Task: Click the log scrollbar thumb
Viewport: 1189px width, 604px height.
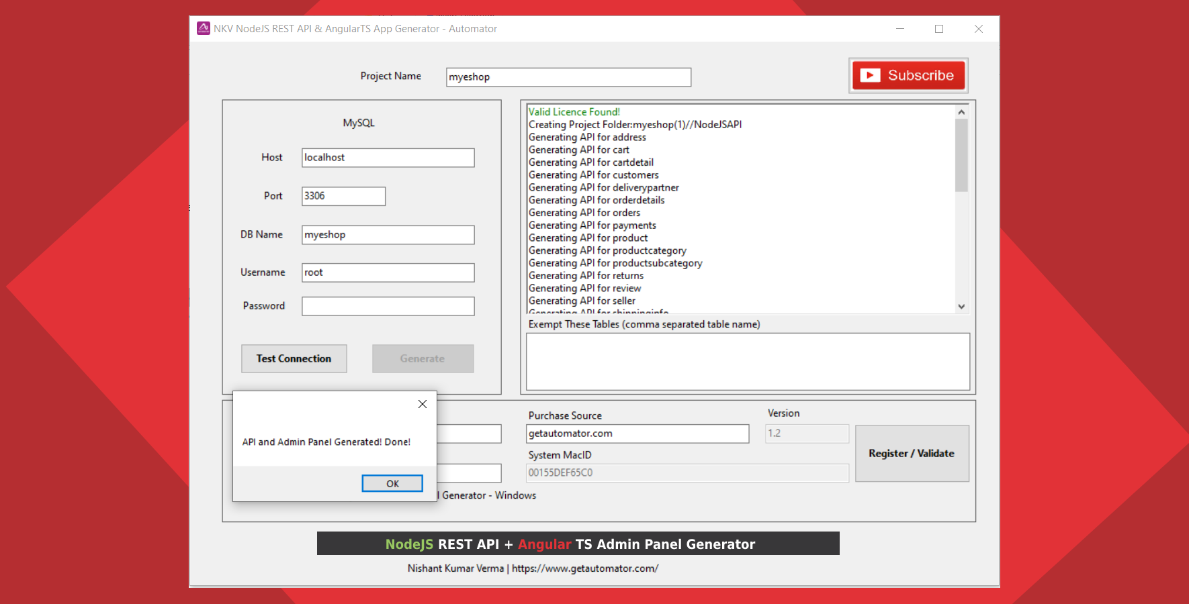Action: [x=961, y=156]
